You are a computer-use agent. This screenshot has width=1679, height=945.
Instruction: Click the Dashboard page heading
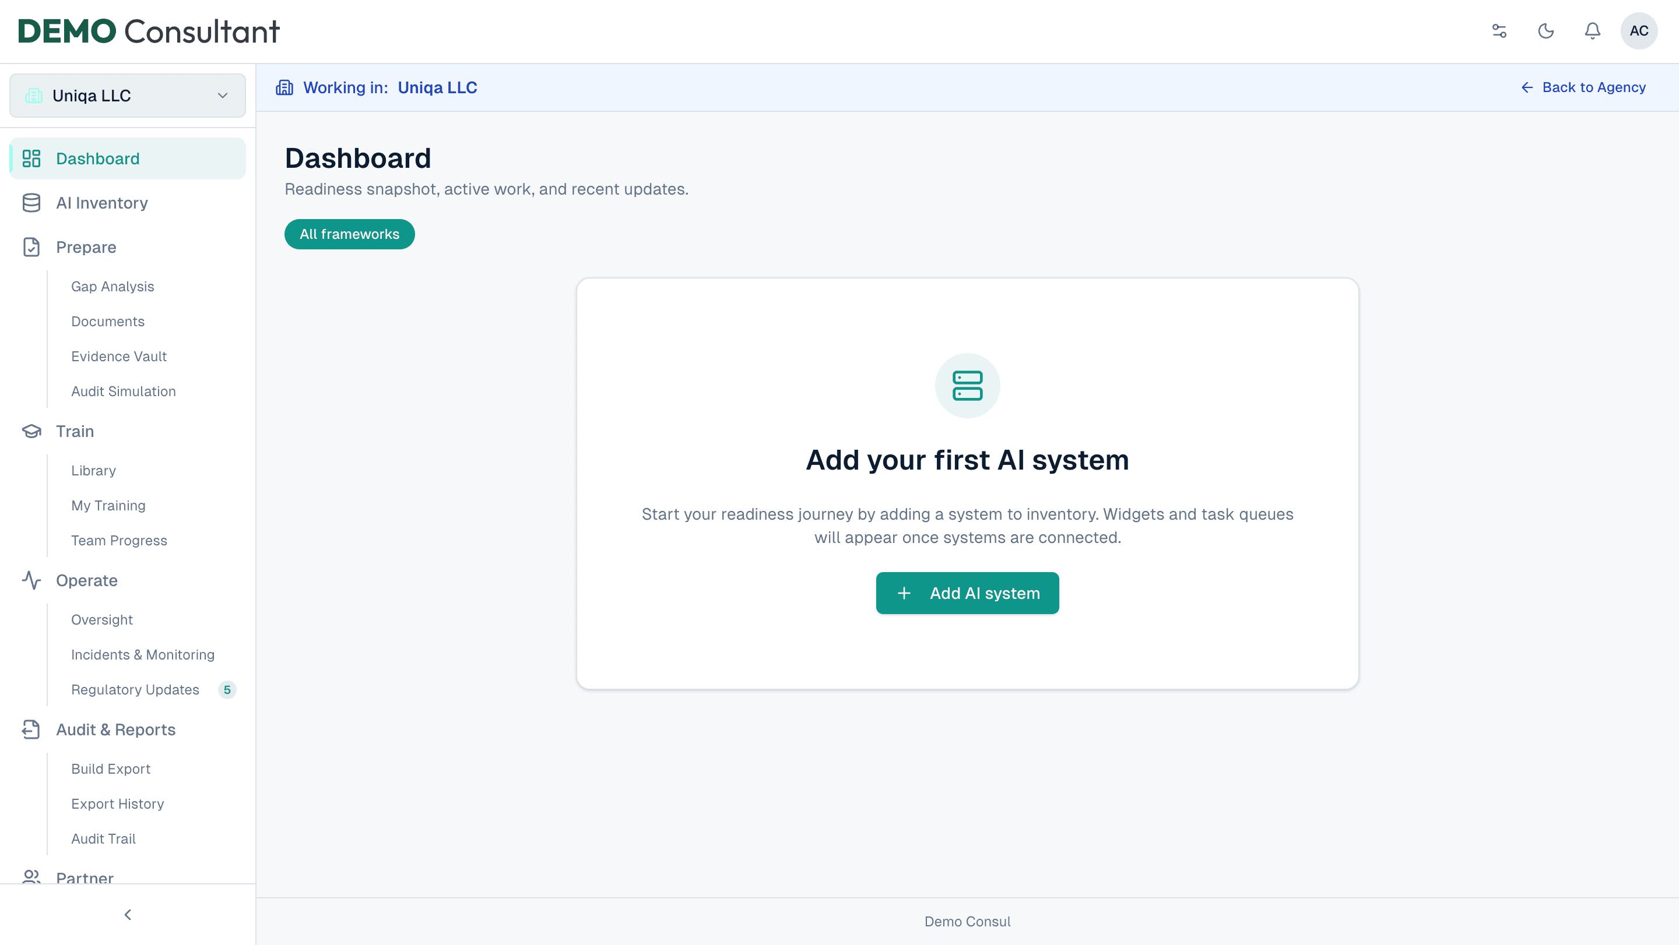click(x=358, y=158)
